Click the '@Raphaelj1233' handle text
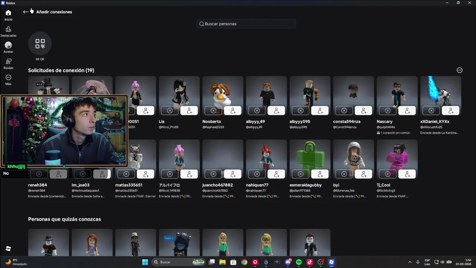The height and width of the screenshot is (268, 476). pos(213,127)
